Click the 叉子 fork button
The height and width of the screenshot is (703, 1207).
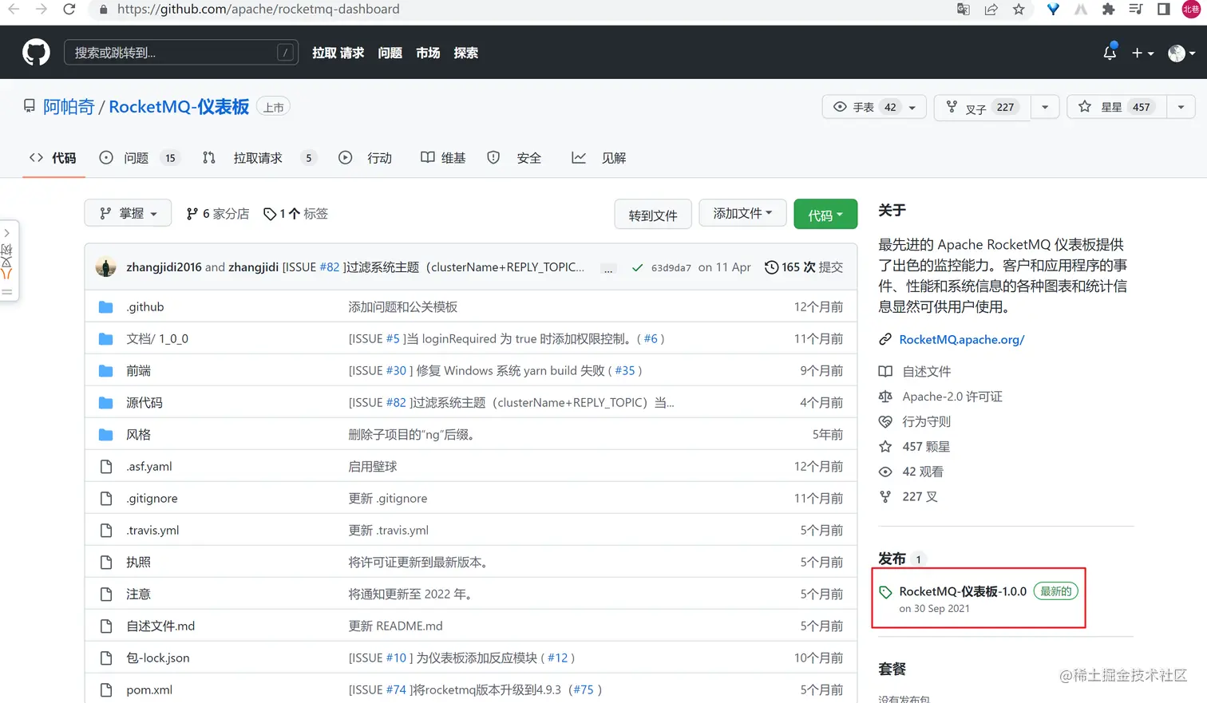[983, 107]
